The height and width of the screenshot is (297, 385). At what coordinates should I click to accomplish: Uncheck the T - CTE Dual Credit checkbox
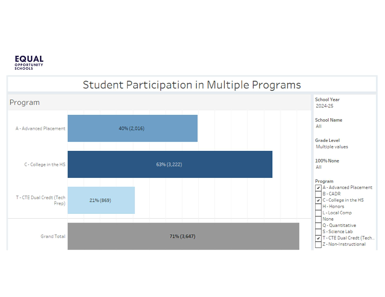(318, 238)
